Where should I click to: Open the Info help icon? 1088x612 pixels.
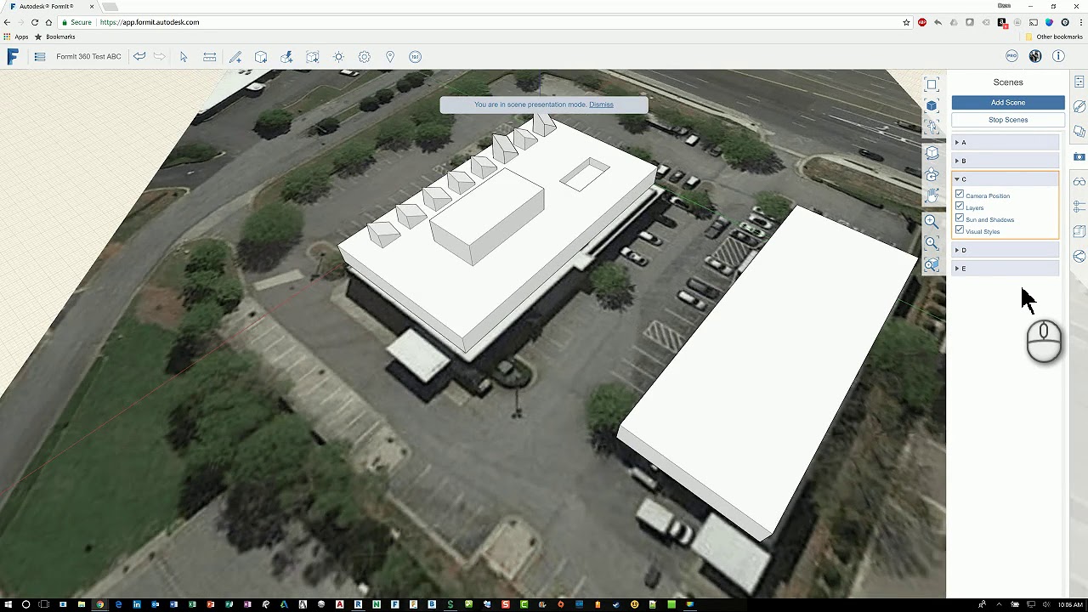tap(1058, 56)
